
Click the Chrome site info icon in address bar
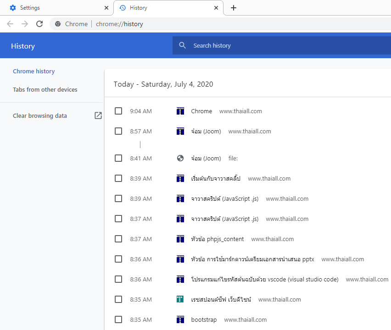58,24
